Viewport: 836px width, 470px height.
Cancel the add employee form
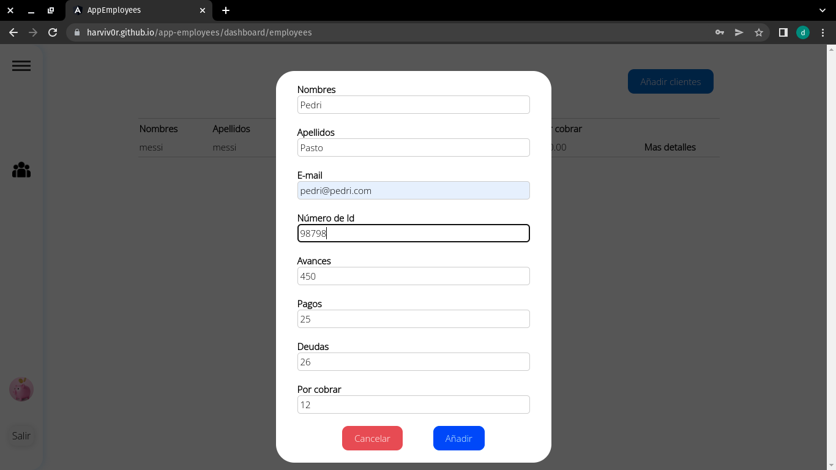pos(372,438)
